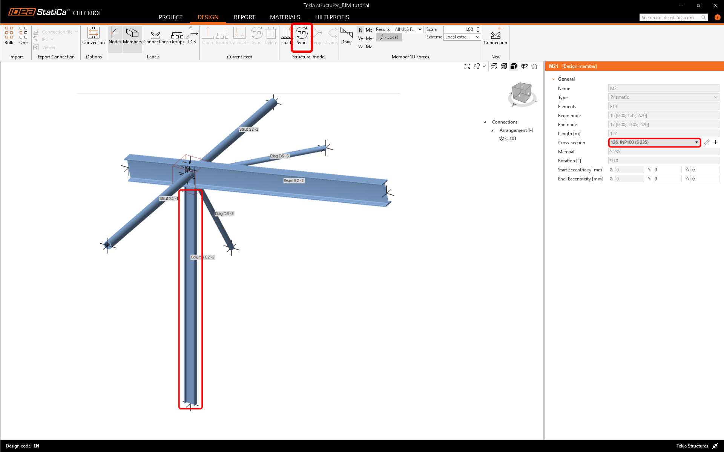Toggle the Local extreme button
Viewport: 724px width, 452px height.
389,37
